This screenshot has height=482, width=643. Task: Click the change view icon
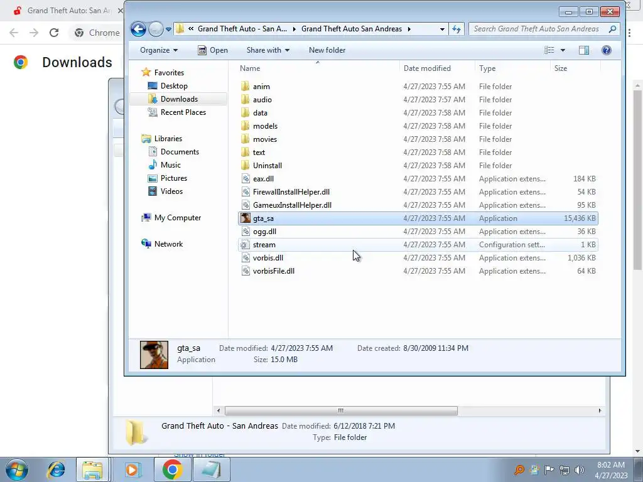(549, 50)
